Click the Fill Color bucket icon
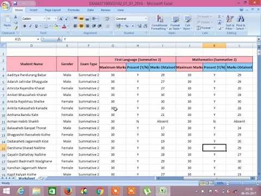Screen dimensions: 261x196 [56, 26]
